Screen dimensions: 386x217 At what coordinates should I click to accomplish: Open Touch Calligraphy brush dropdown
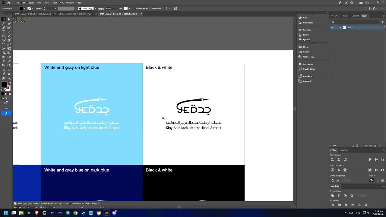(95, 8)
